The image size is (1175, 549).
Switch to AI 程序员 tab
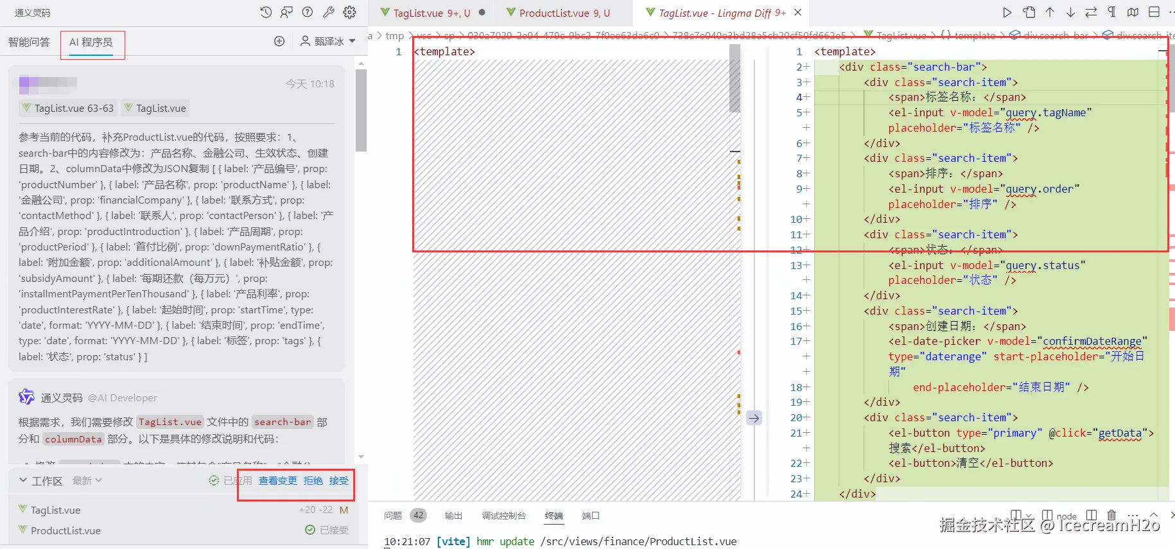point(91,42)
